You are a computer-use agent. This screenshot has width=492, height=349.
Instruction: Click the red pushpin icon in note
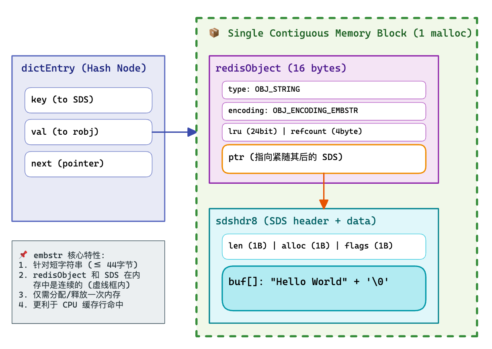(23, 255)
